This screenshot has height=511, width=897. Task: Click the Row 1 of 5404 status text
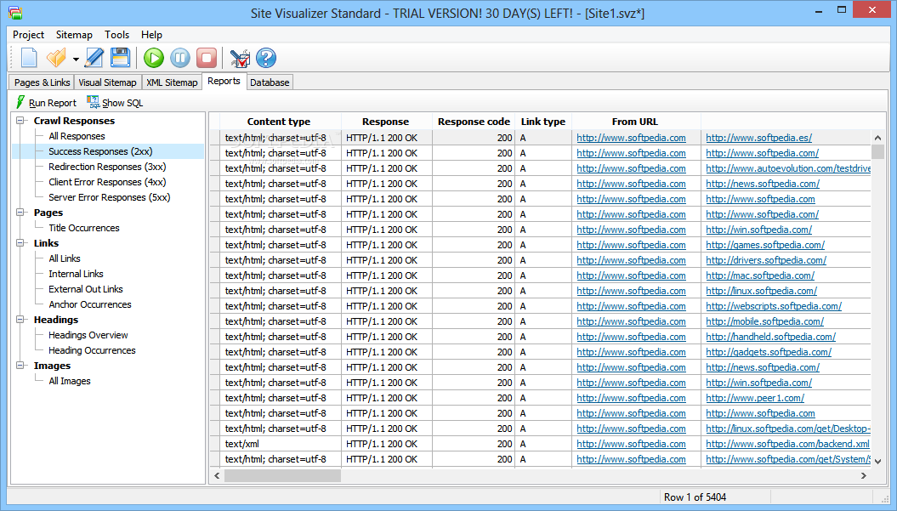pos(695,497)
